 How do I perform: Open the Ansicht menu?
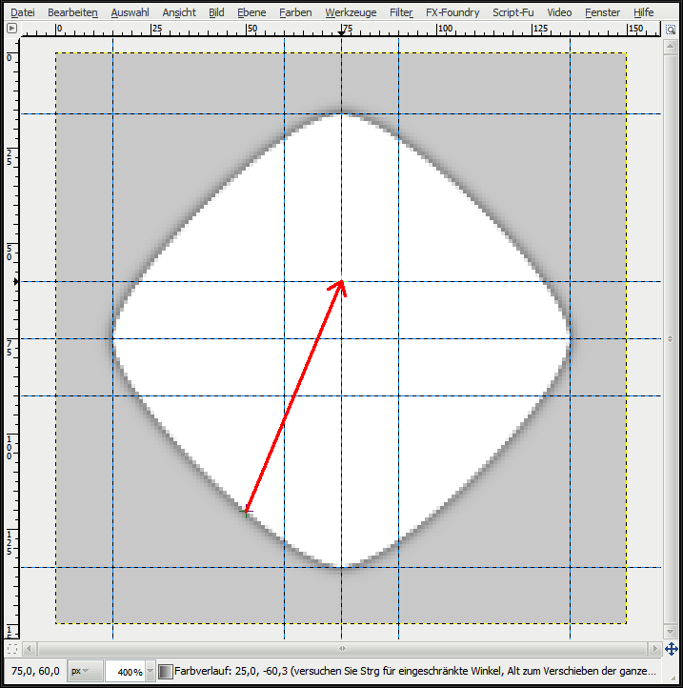[179, 12]
